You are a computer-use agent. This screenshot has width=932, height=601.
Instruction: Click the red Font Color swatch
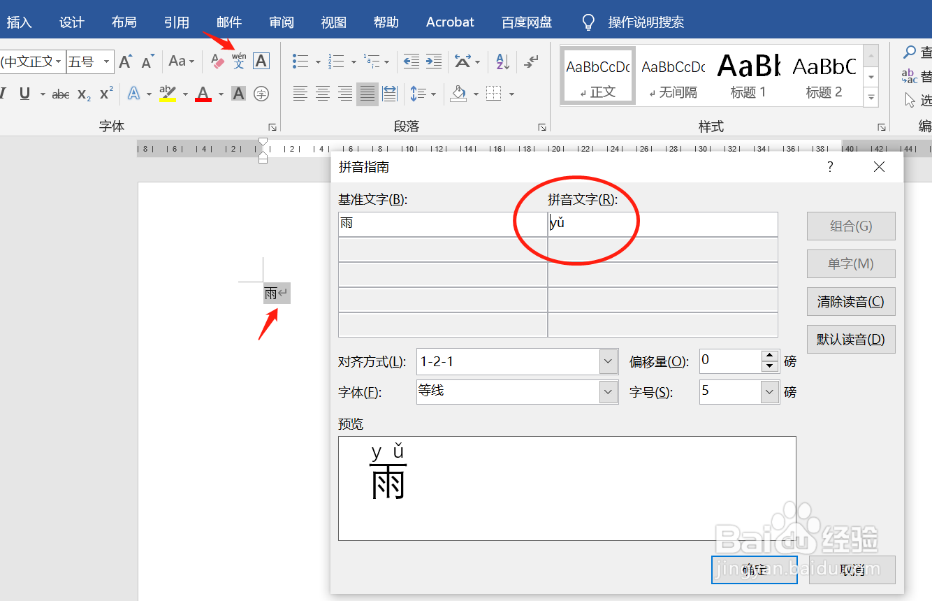tap(203, 94)
